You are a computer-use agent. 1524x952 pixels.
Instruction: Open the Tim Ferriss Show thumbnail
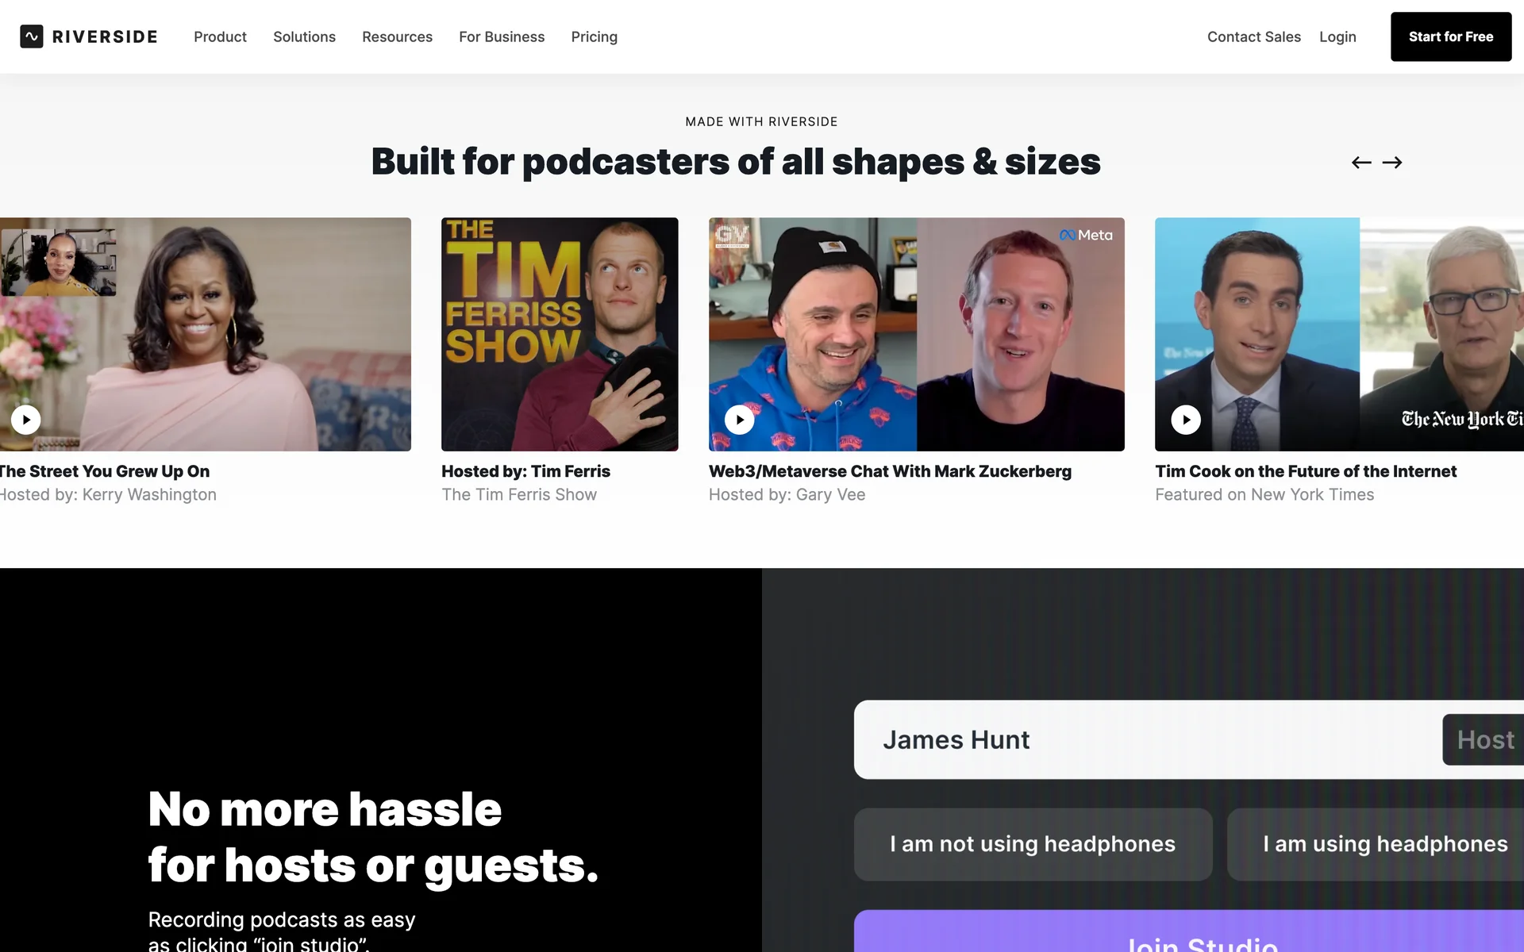pyautogui.click(x=560, y=334)
